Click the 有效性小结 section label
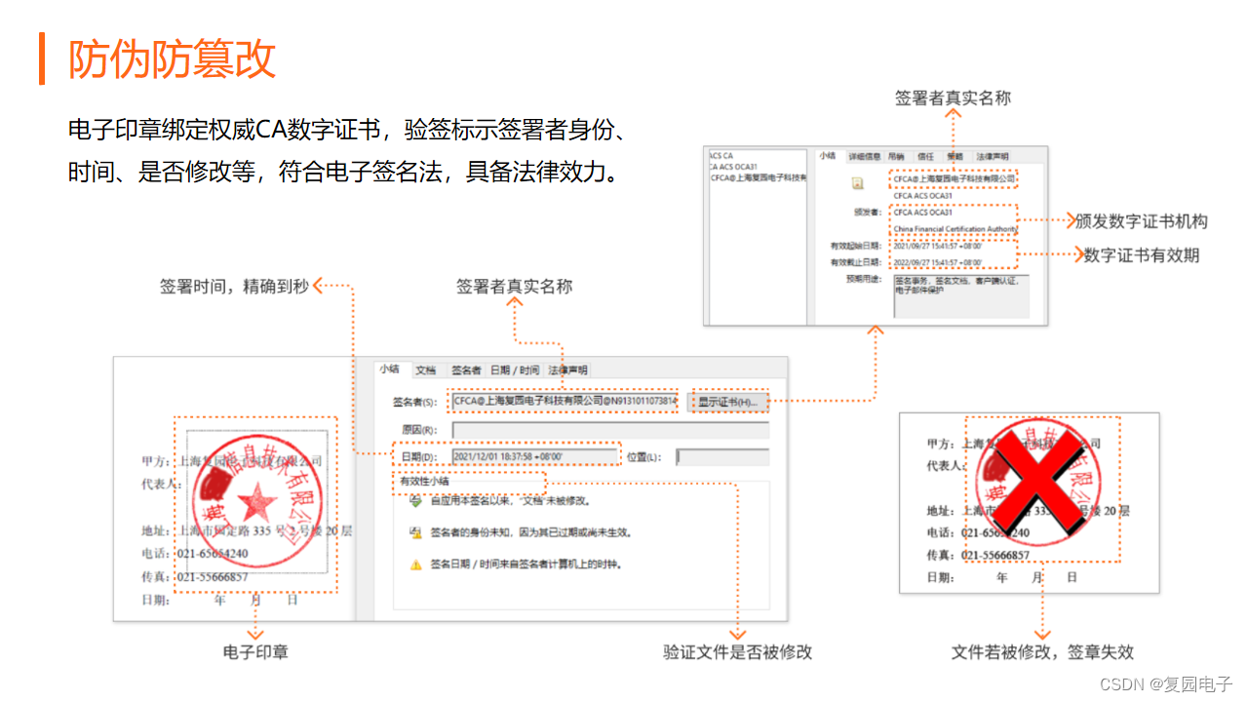Viewport: 1248px width, 702px height. (x=424, y=482)
